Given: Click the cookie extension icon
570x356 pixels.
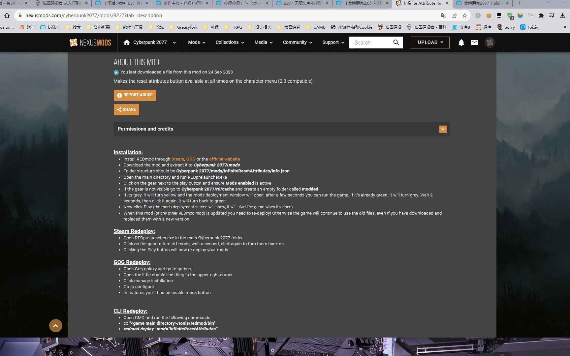Looking at the screenshot, I should coord(489,15).
